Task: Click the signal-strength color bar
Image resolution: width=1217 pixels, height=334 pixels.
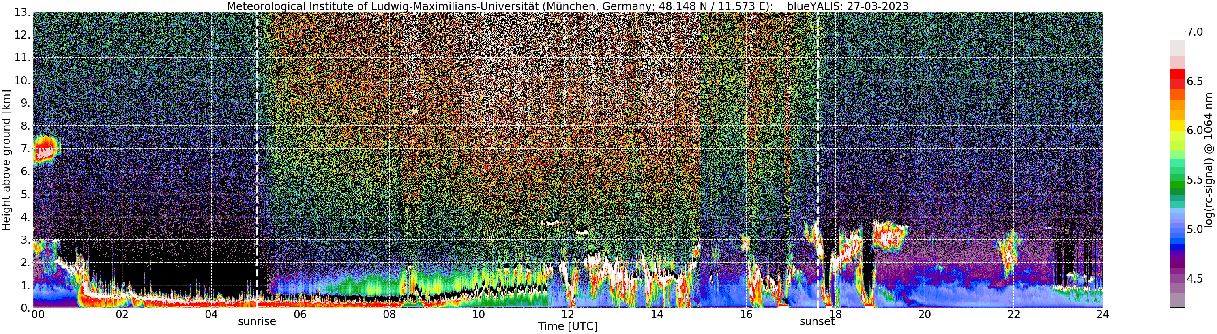Action: coord(1177,160)
